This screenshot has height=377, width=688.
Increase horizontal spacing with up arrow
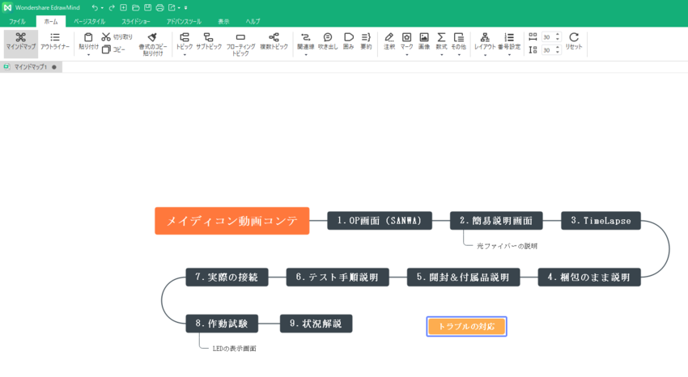pos(558,35)
